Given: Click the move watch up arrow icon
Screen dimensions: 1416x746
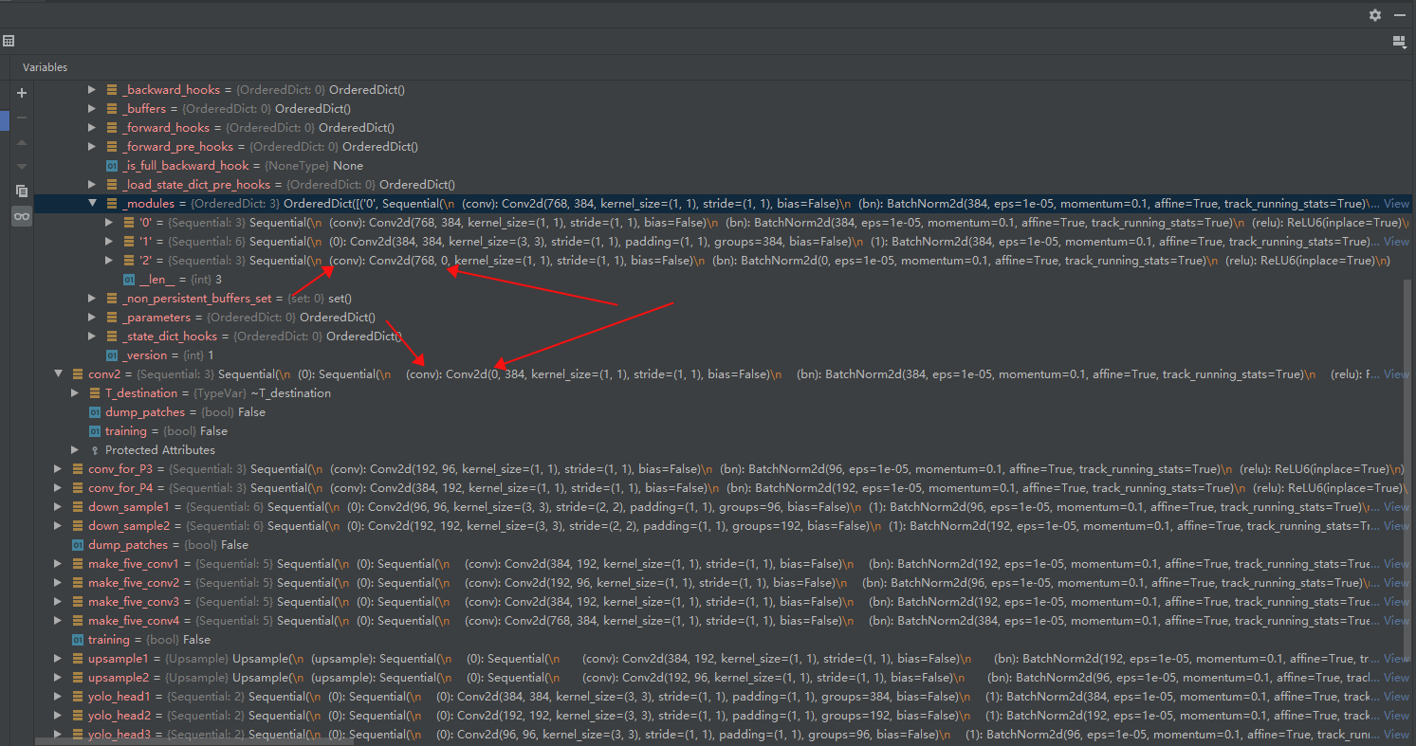Looking at the screenshot, I should [x=21, y=142].
